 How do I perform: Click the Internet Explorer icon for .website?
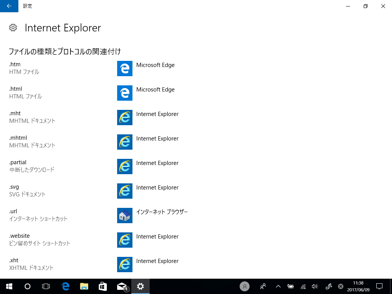(125, 240)
